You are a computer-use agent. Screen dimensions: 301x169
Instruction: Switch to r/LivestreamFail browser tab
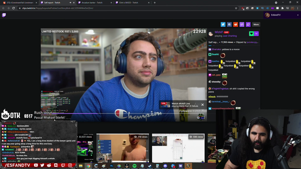20,3
